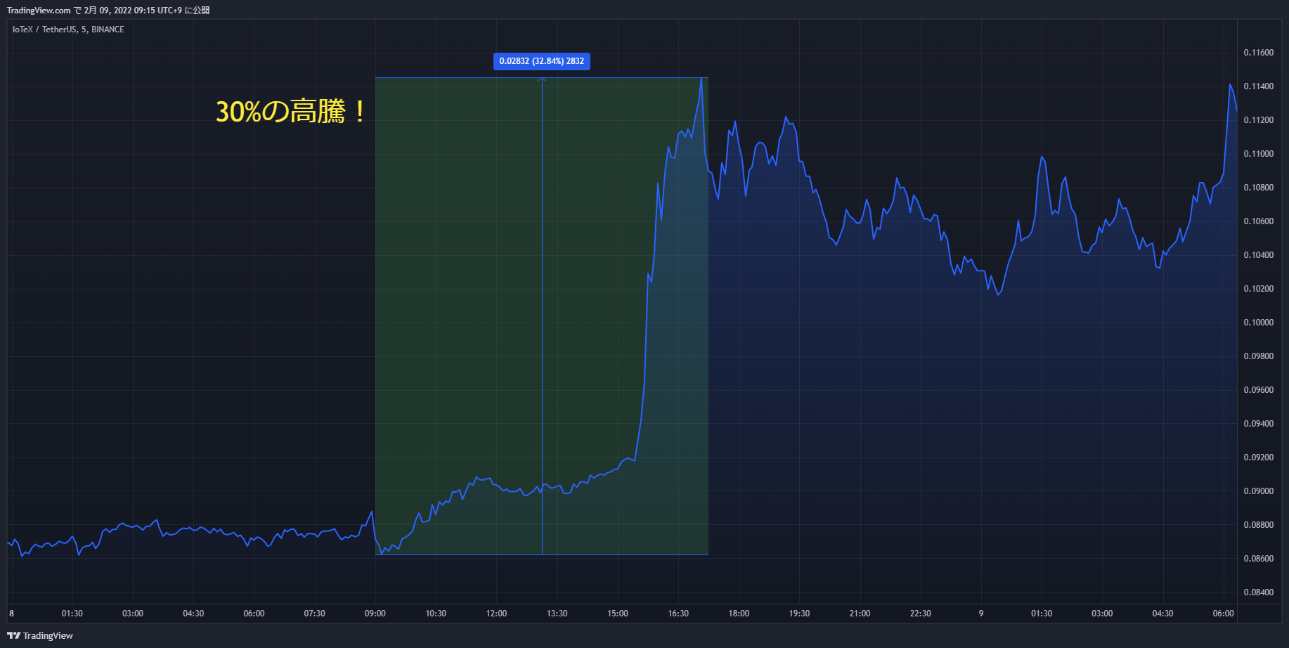This screenshot has width=1289, height=648.
Task: Click the 0.09200 price axis label
Action: [x=1258, y=458]
